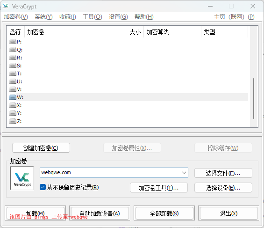
Task: Click the V: drive icon
Action: point(13,89)
